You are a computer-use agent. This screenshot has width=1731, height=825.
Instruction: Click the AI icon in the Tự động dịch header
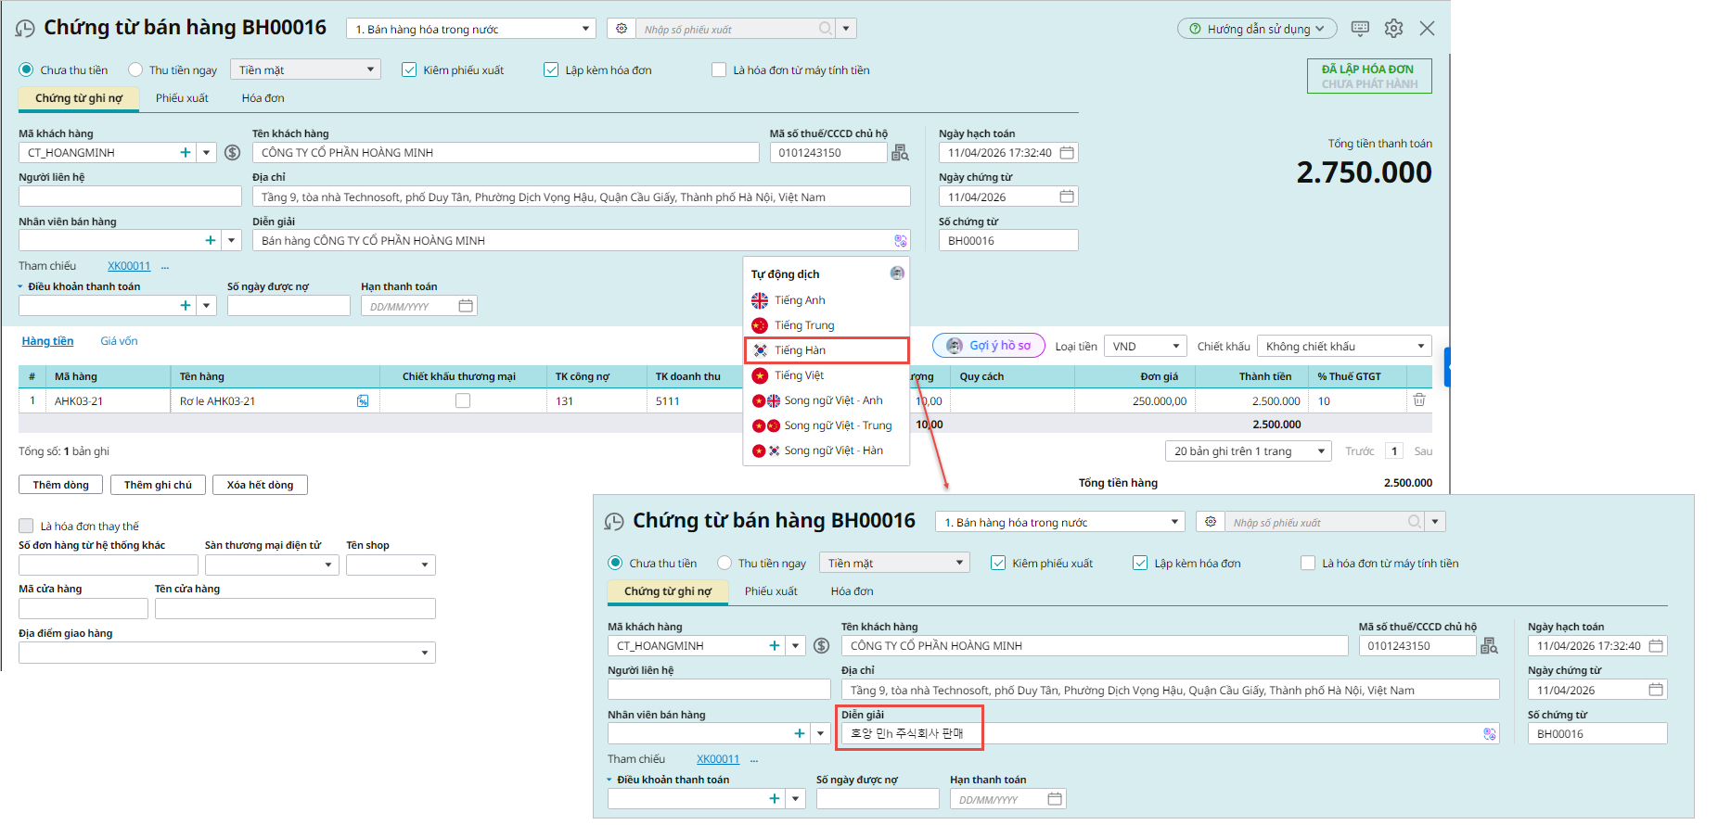click(897, 273)
